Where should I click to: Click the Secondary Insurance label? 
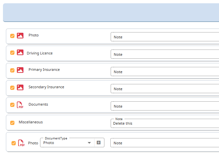[46, 87]
